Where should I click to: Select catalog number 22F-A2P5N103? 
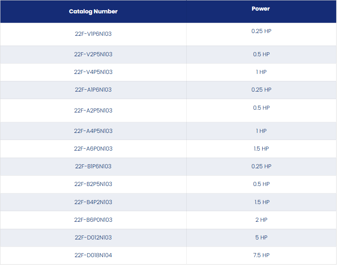click(x=93, y=110)
